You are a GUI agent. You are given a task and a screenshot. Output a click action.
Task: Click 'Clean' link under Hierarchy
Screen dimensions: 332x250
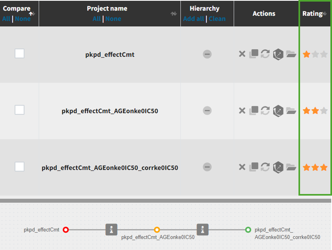pyautogui.click(x=217, y=19)
